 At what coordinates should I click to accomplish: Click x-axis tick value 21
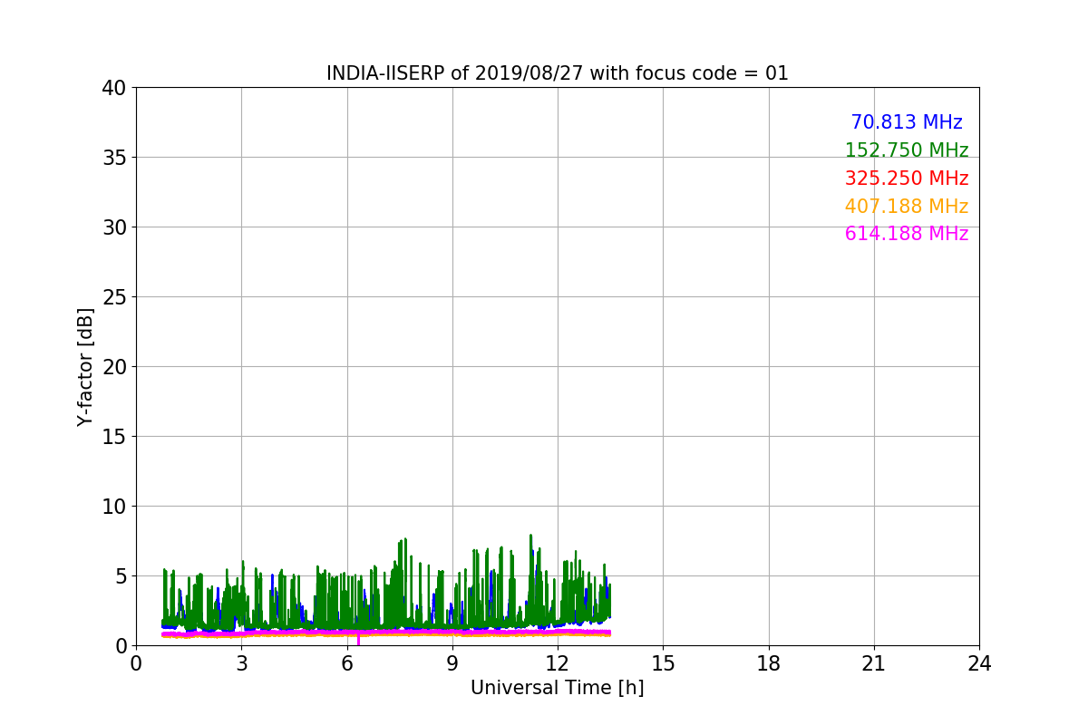[x=874, y=663]
